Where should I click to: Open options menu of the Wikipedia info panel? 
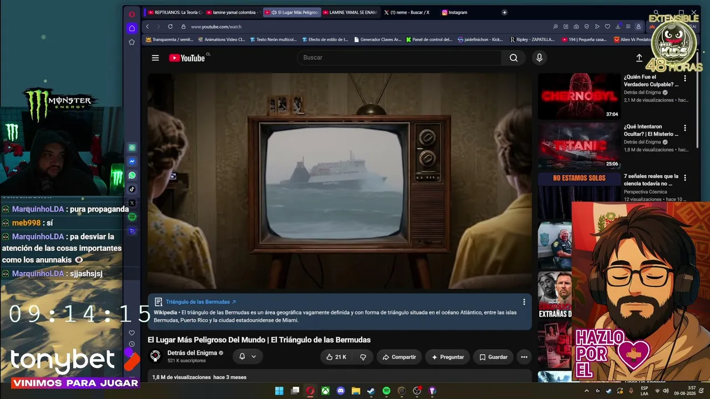pyautogui.click(x=524, y=302)
